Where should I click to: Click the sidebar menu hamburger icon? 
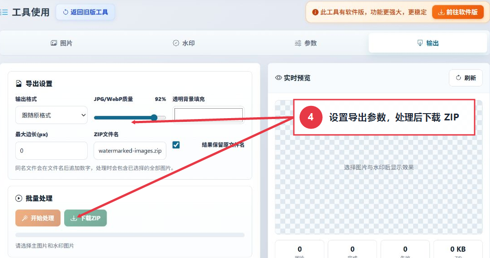point(4,12)
